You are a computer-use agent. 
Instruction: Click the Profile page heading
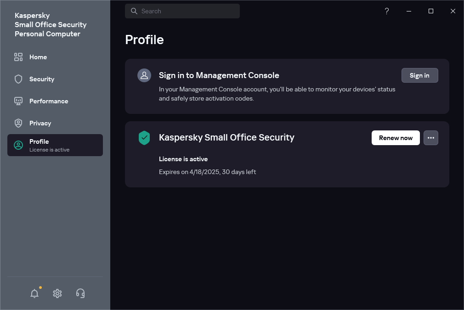click(x=144, y=40)
